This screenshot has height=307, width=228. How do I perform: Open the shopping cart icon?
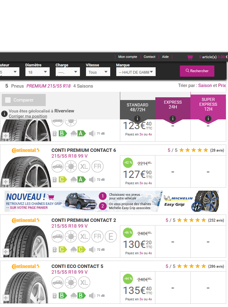pyautogui.click(x=190, y=57)
